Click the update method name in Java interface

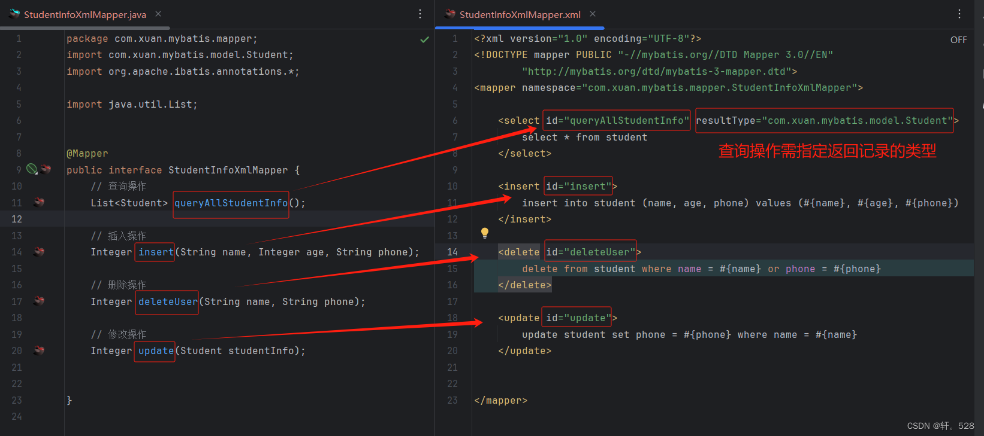[x=156, y=350]
